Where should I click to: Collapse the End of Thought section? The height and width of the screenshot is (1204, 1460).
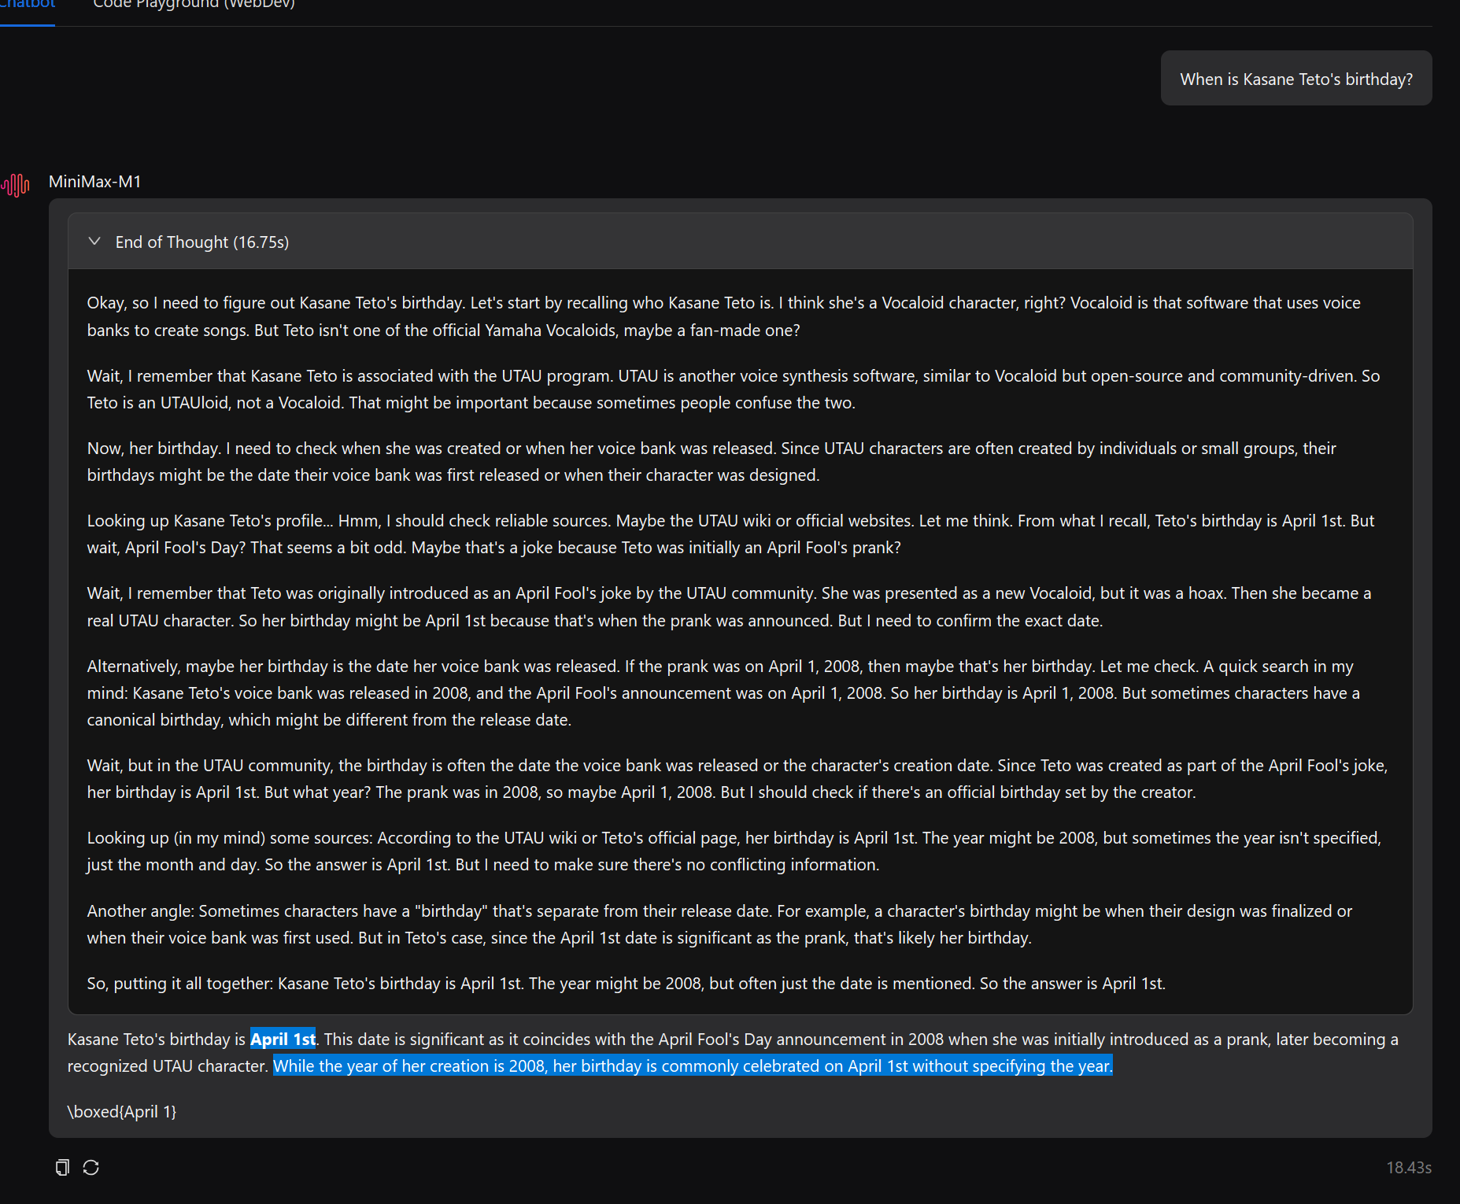[94, 242]
